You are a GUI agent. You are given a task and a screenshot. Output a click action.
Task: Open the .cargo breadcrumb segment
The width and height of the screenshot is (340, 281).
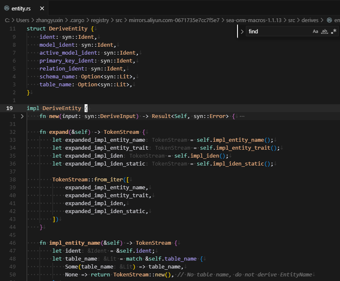click(x=77, y=20)
